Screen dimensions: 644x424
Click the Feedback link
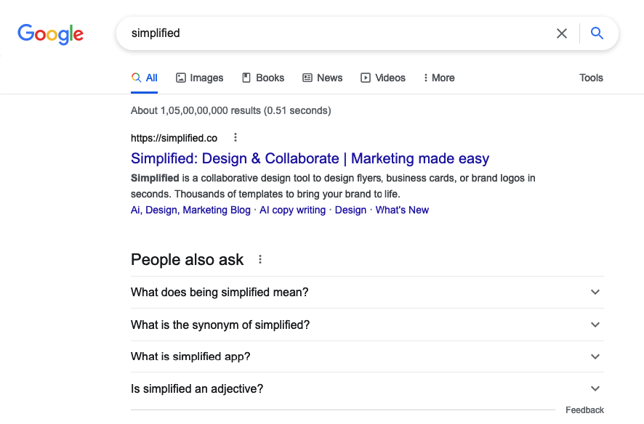coord(584,410)
